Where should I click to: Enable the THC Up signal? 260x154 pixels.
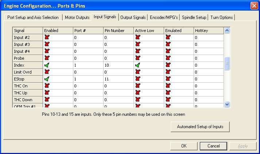coord(47,93)
